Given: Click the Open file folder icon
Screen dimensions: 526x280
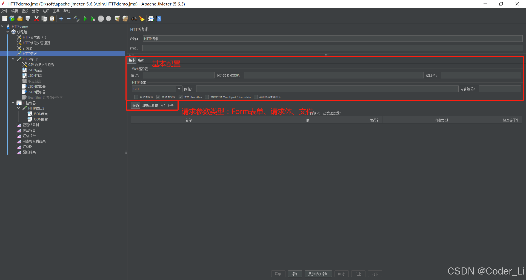Looking at the screenshot, I should (20, 19).
